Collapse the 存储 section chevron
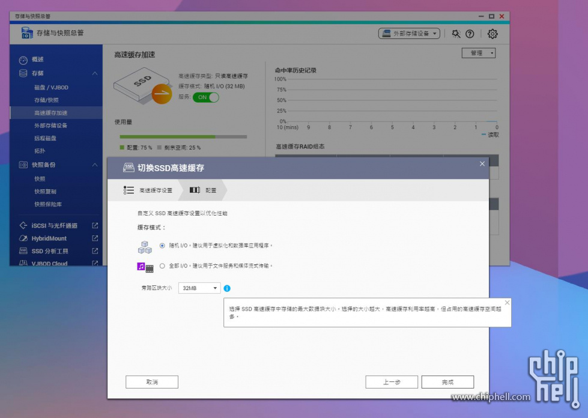This screenshot has width=588, height=418. pyautogui.click(x=95, y=73)
